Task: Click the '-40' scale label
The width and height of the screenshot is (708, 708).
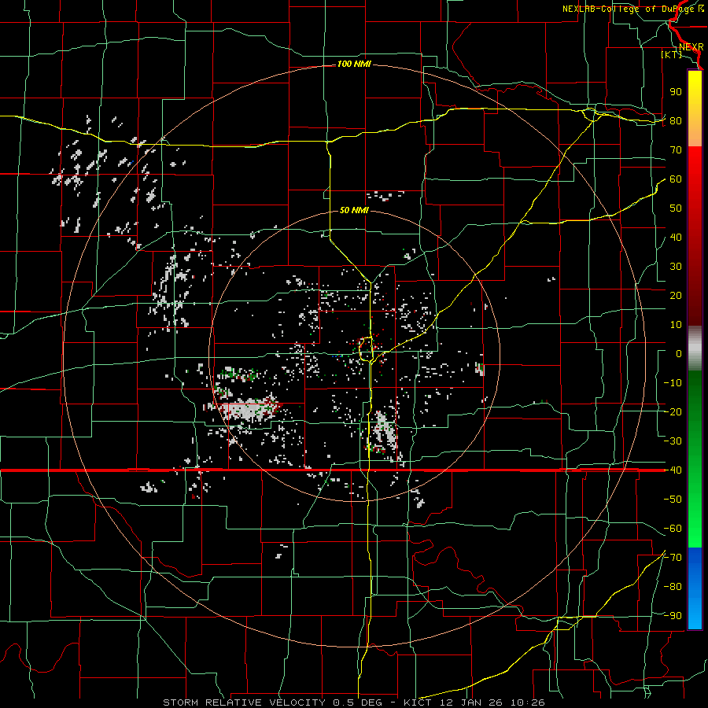Action: click(x=673, y=470)
